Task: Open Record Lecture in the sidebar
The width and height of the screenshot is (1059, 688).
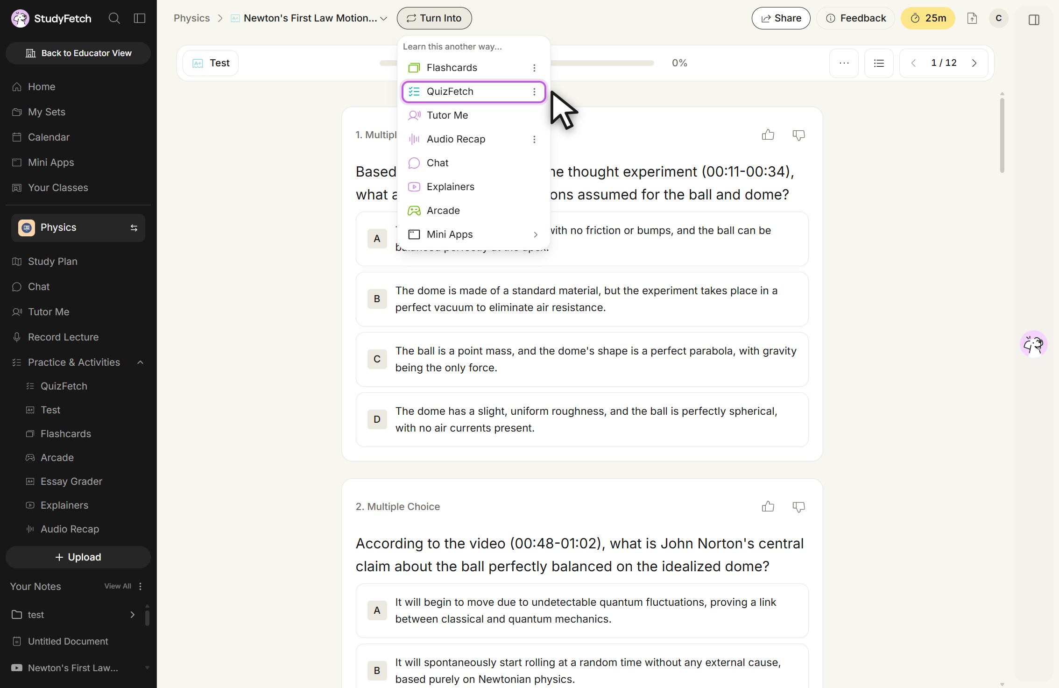Action: coord(78,337)
